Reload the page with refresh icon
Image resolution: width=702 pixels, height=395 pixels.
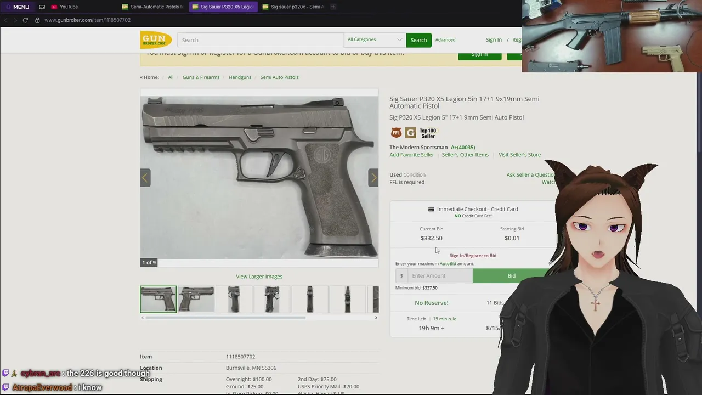[x=25, y=20]
